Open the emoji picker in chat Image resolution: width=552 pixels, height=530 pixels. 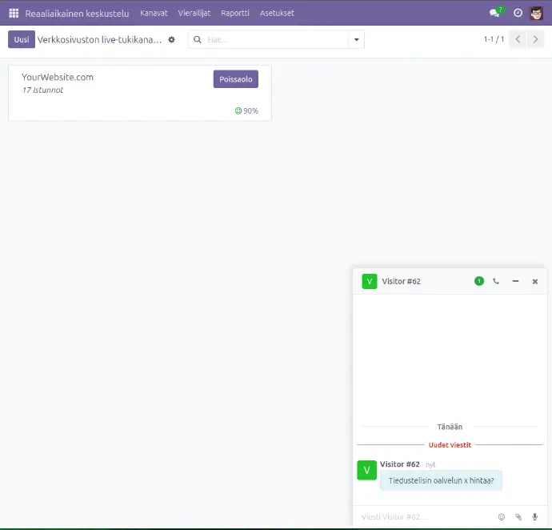[x=502, y=517]
